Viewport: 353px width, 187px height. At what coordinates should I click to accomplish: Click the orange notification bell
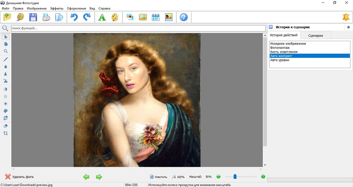[346, 17]
